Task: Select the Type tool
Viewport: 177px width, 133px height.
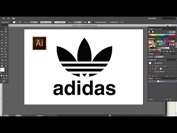Action: click(x=6, y=34)
